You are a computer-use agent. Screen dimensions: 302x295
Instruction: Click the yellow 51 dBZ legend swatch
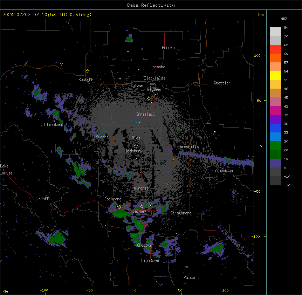(275, 75)
